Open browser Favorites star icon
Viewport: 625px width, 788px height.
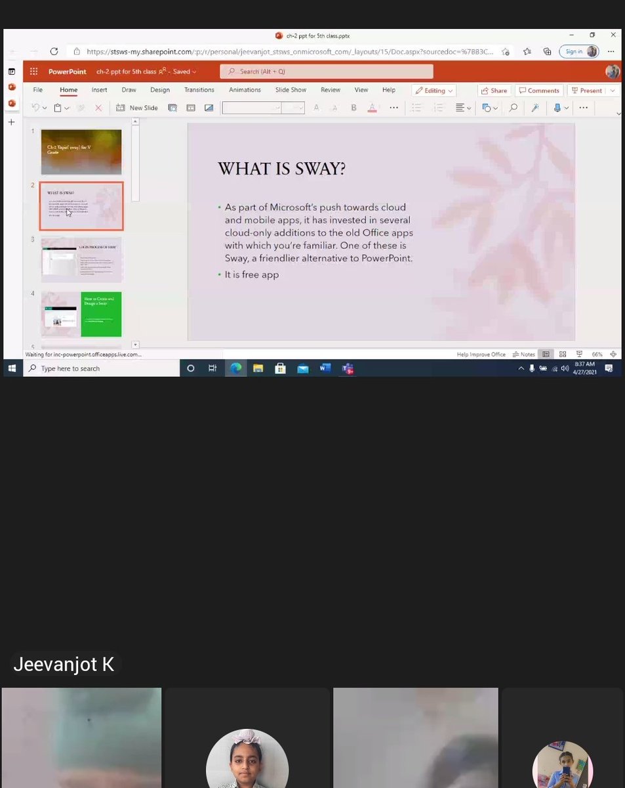tap(527, 51)
